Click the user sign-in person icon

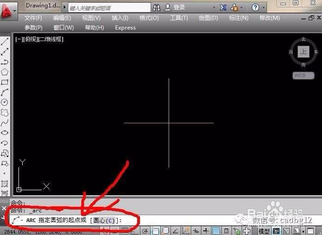(168, 7)
